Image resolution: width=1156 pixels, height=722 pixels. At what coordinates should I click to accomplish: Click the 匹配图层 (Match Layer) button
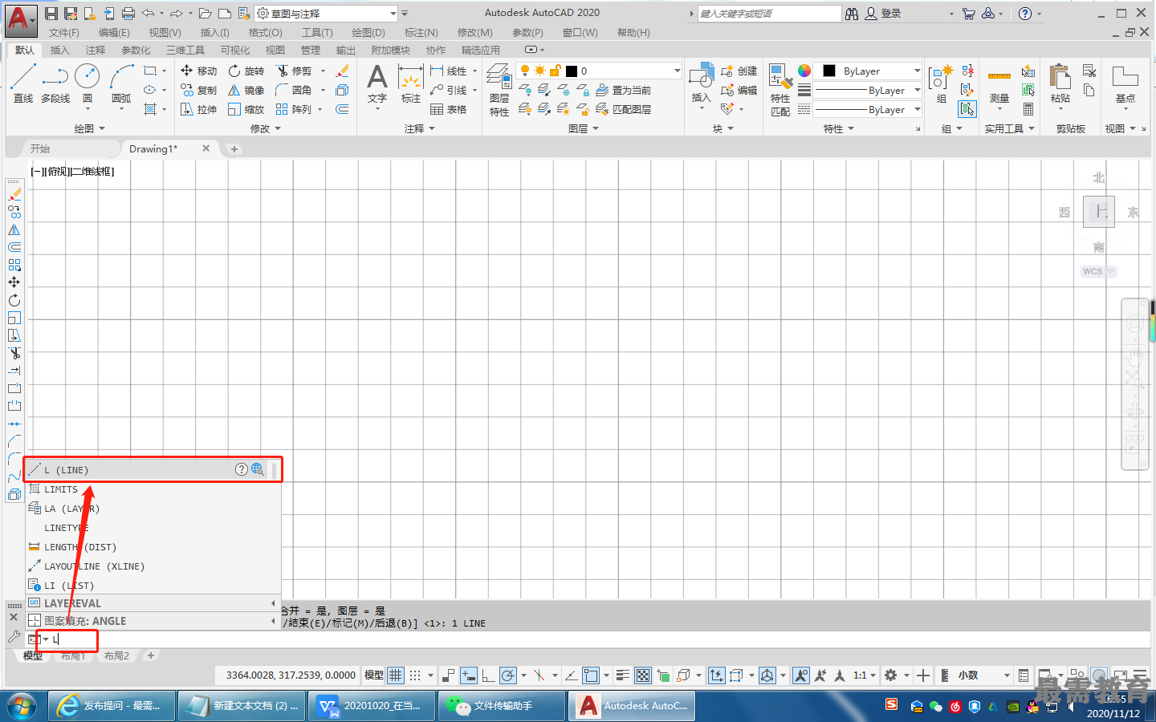[x=623, y=109]
